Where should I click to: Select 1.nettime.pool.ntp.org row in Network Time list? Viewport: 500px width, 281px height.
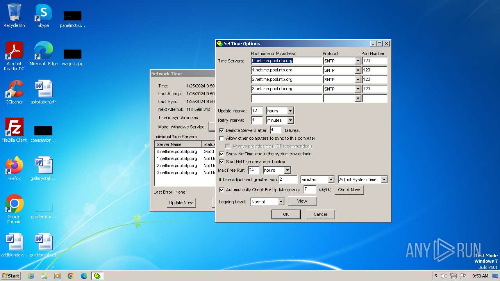(x=185, y=158)
